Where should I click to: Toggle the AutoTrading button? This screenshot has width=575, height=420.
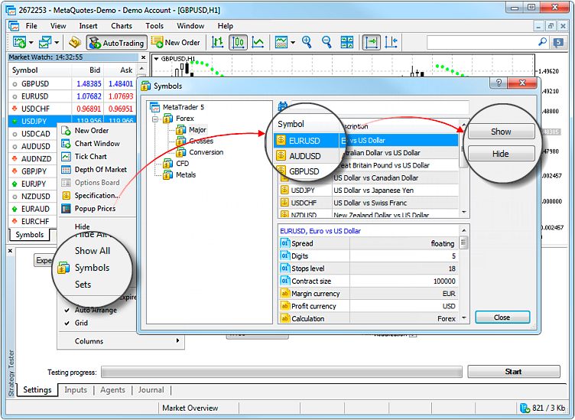[x=117, y=43]
